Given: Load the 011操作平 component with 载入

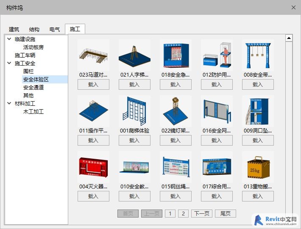Looking at the screenshot, I should click(93, 141).
